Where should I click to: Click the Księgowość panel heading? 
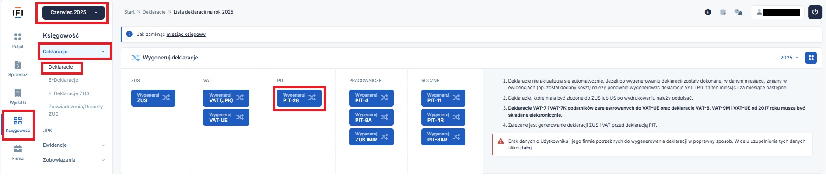pyautogui.click(x=61, y=35)
